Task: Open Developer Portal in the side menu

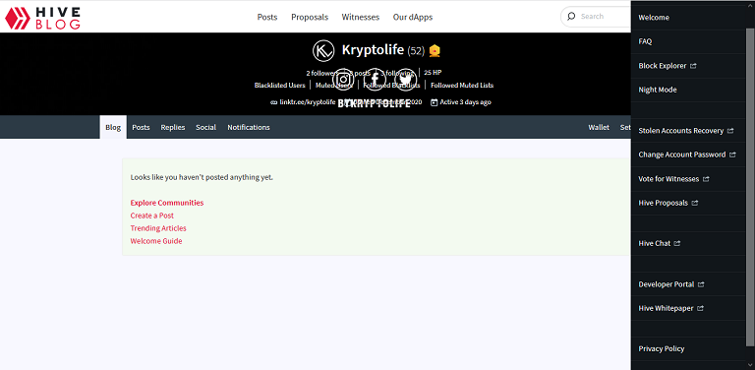Action: click(x=667, y=284)
